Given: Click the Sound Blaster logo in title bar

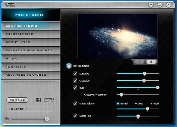Looking at the screenshot, I should pyautogui.click(x=10, y=5).
